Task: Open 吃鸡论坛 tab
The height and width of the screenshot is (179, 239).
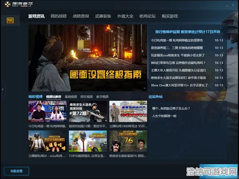Action: [148, 16]
